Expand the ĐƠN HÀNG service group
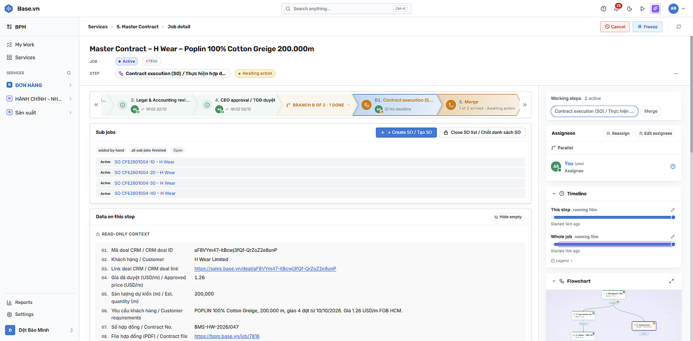Screen dimensions: 693x341 tap(70, 85)
